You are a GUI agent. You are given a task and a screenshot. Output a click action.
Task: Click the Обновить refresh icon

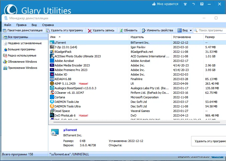(x=121, y=31)
